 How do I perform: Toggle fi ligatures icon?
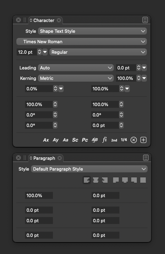coord(104,140)
